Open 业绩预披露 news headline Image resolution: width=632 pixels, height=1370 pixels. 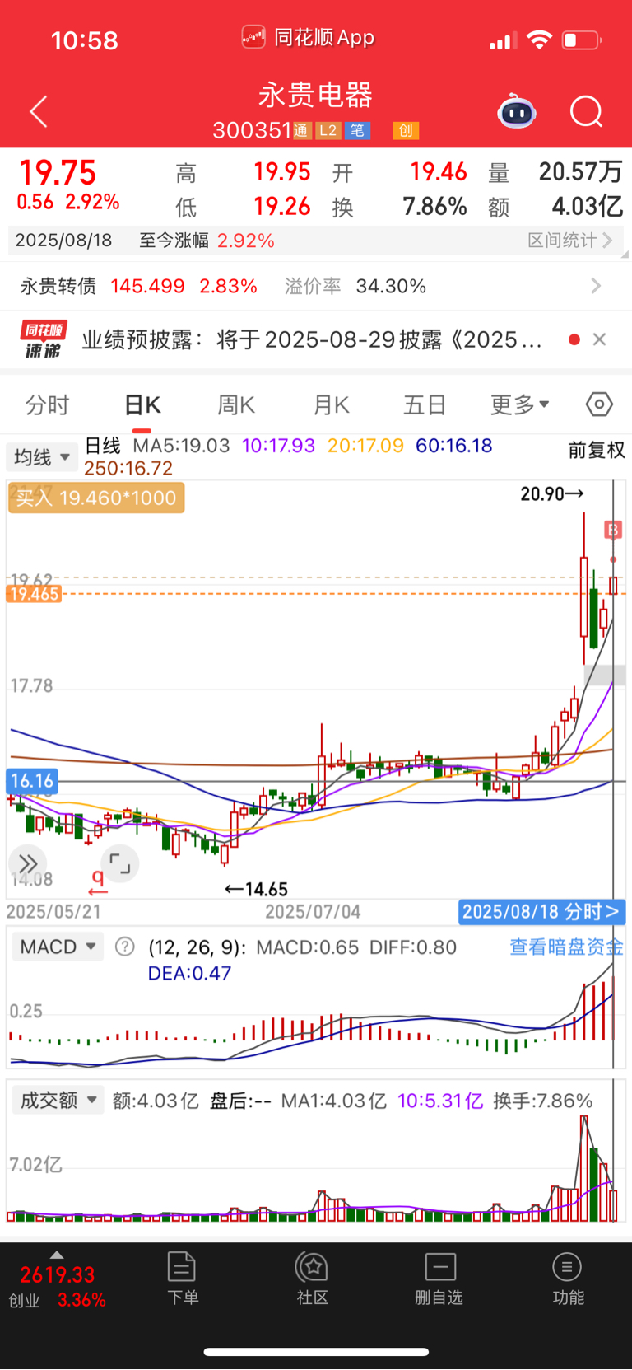[312, 339]
